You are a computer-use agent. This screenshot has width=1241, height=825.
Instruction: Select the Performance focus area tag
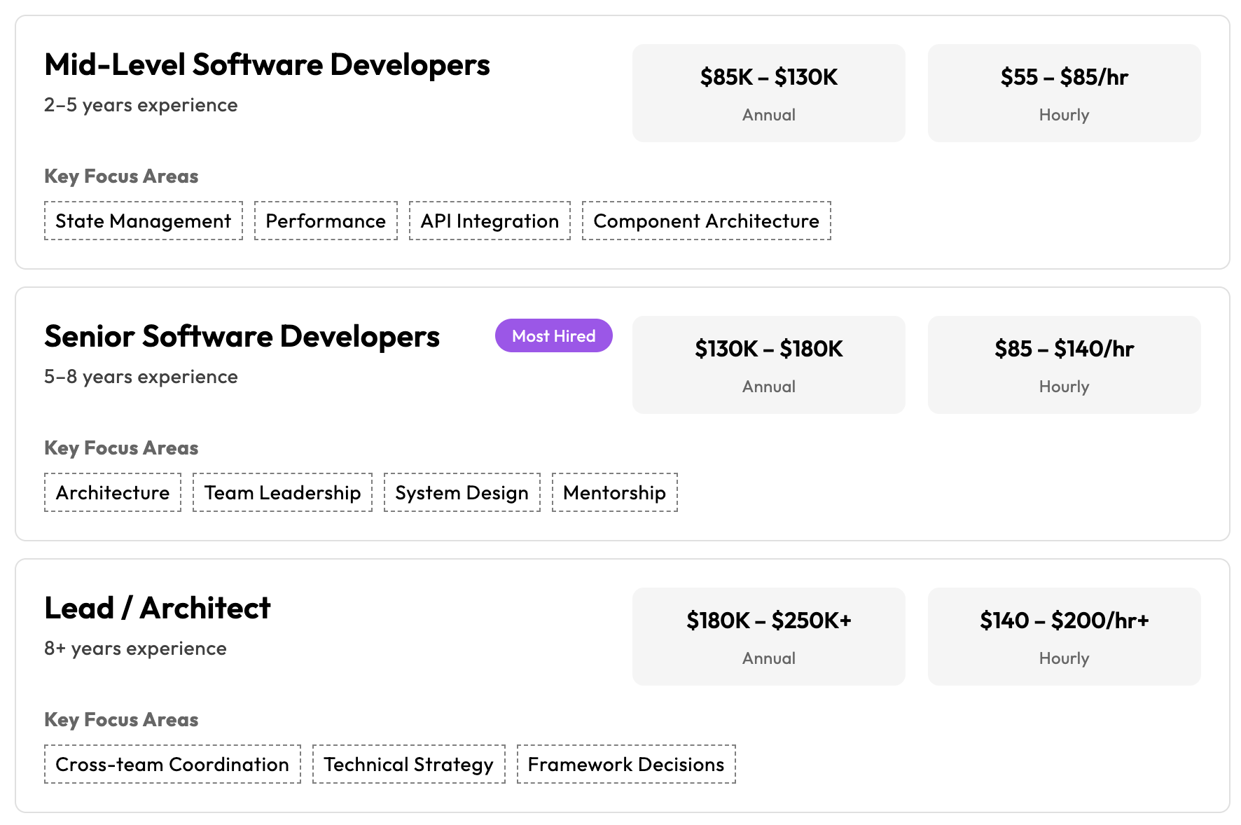[326, 221]
